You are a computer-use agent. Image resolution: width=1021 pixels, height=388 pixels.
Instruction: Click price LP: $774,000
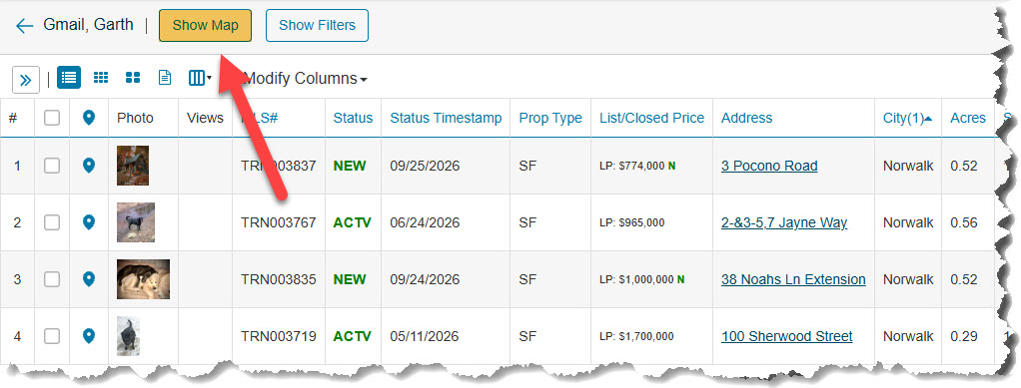(632, 166)
